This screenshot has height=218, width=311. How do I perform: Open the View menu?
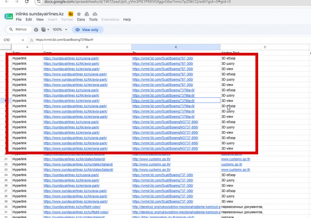[40, 20]
